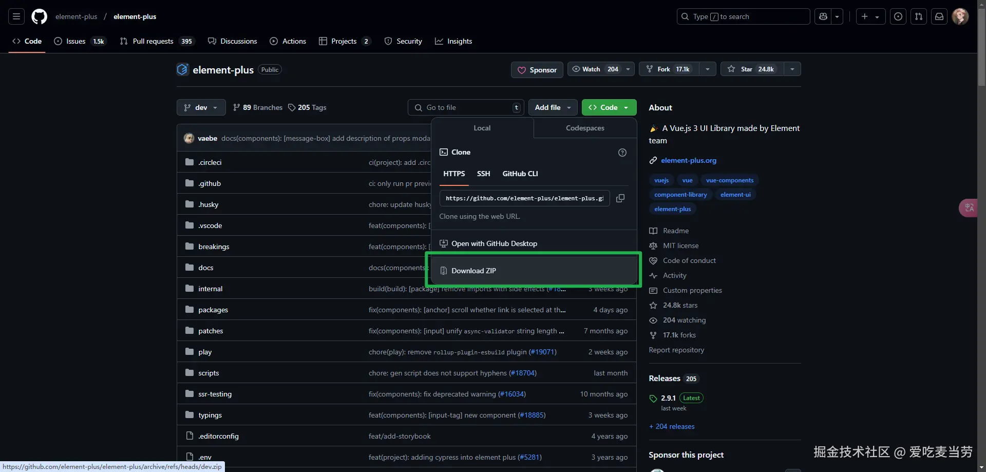Open notifications inbox icon

coord(939,16)
